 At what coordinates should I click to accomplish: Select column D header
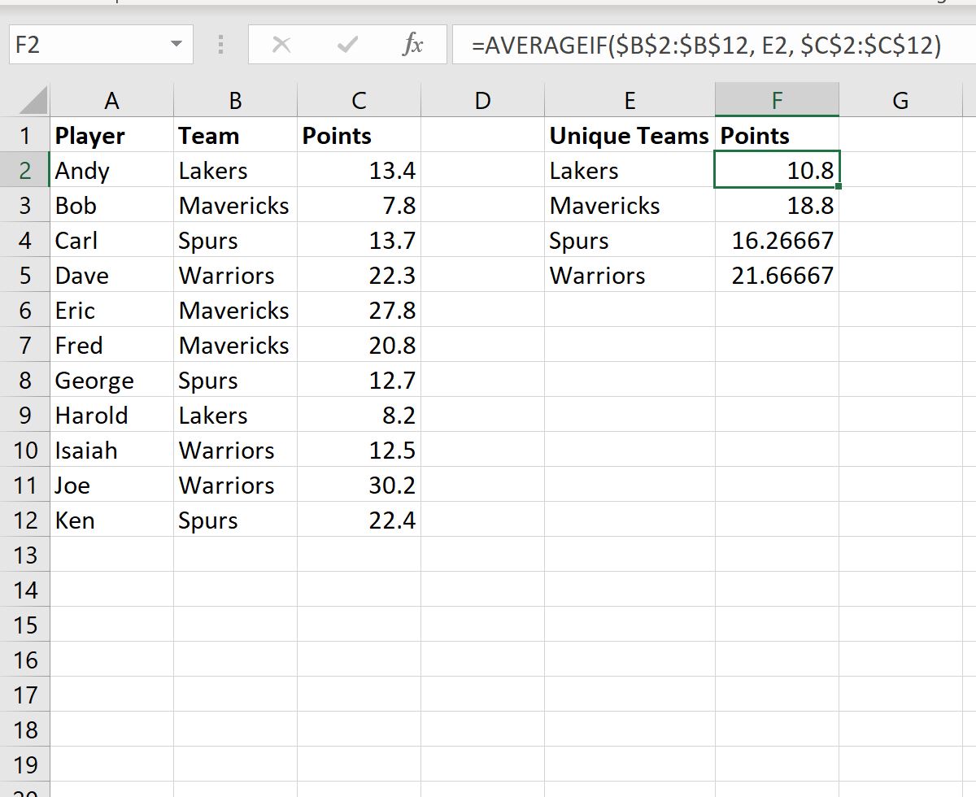tap(482, 101)
